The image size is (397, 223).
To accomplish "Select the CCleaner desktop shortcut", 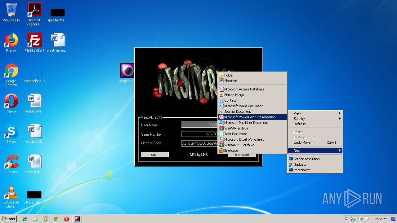I will [11, 164].
